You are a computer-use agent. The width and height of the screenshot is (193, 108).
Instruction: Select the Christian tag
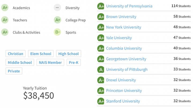click(16, 54)
